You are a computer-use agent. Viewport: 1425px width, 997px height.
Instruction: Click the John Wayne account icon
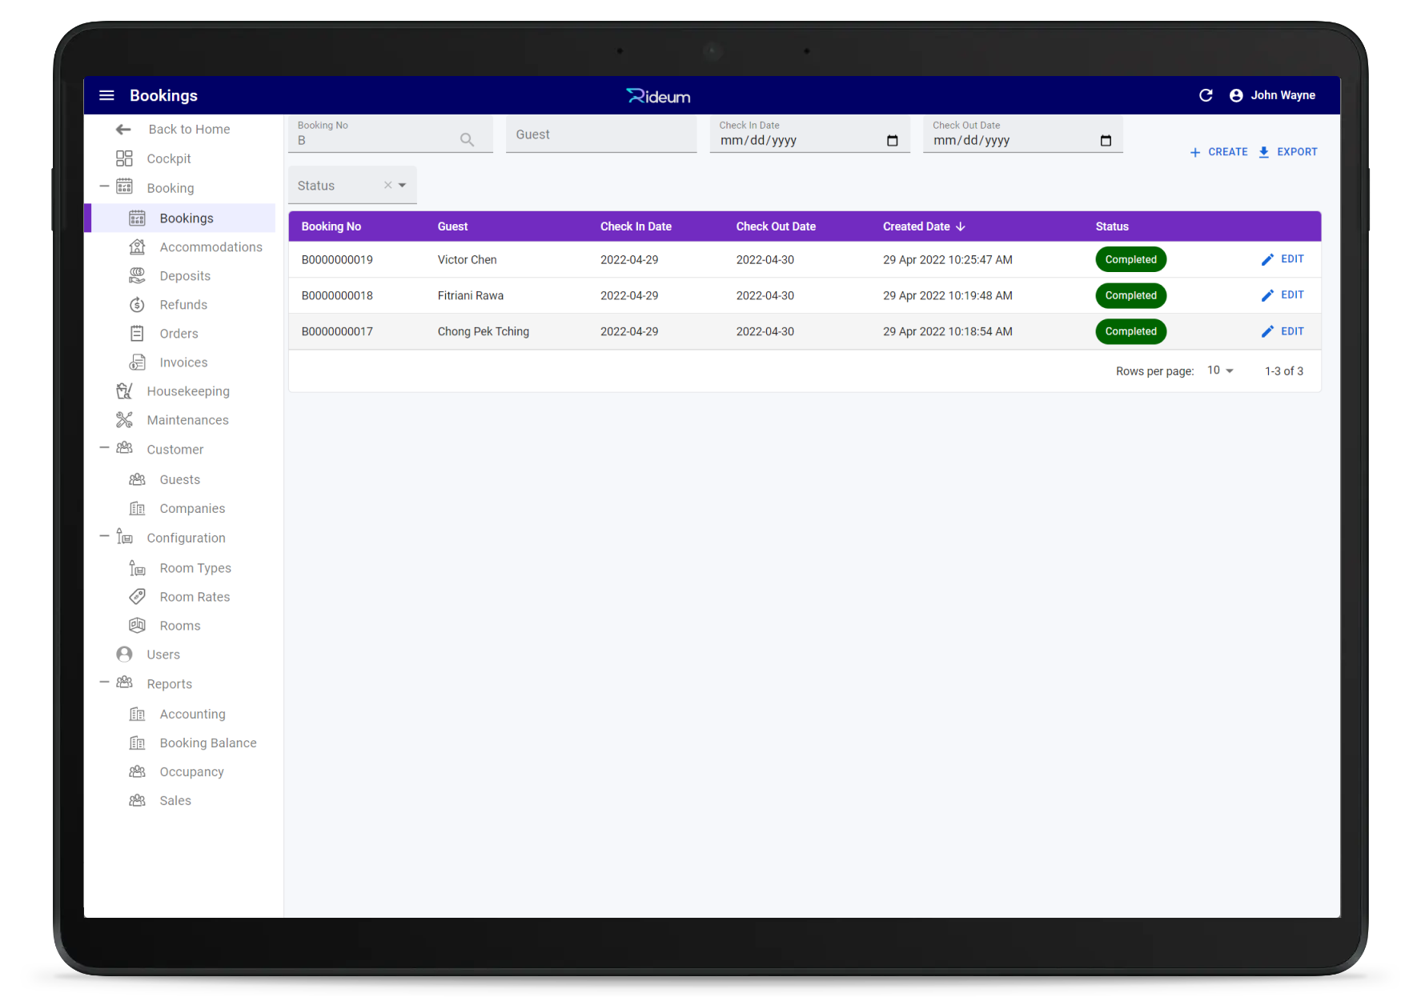(x=1236, y=95)
